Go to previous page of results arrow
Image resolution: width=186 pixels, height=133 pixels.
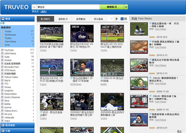tap(112, 19)
